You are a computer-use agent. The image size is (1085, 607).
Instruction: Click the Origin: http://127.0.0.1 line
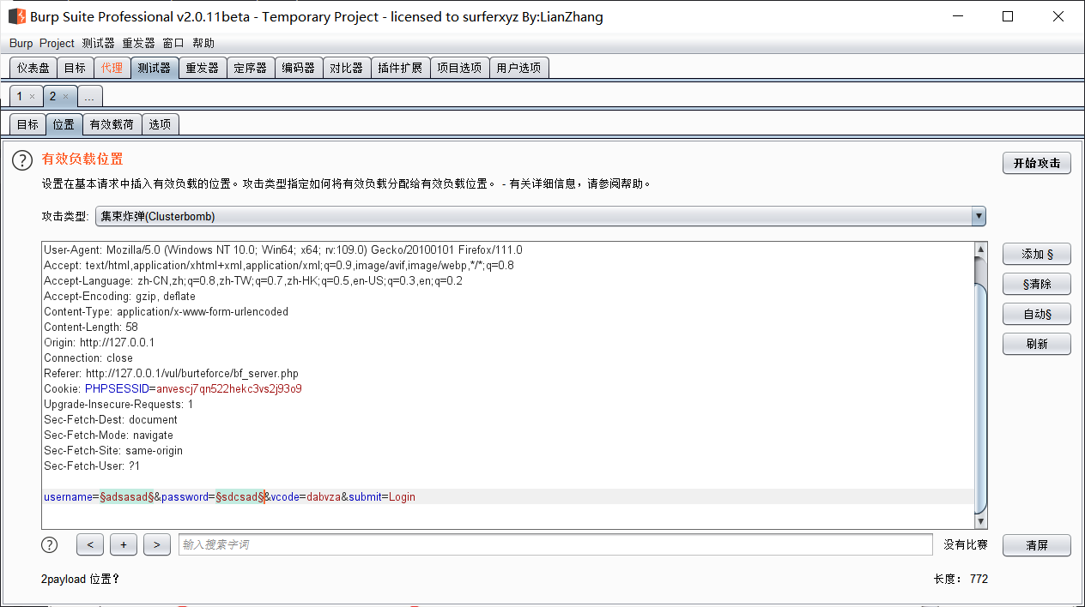click(x=100, y=342)
